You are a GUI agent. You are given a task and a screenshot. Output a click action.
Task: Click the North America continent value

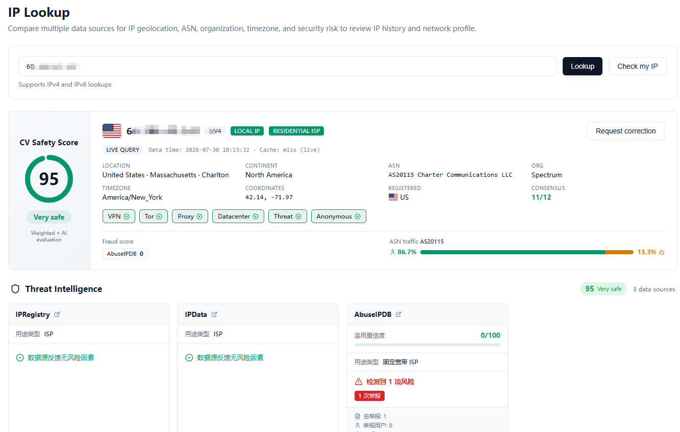click(269, 175)
